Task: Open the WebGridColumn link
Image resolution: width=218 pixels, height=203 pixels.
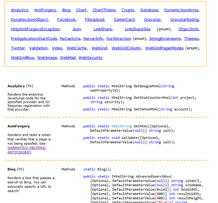Action: pos(126,48)
